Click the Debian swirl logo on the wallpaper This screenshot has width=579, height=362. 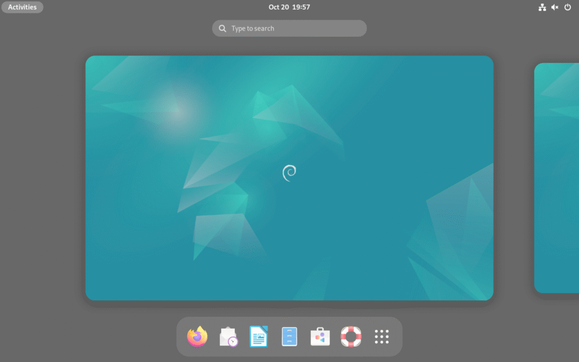click(289, 171)
